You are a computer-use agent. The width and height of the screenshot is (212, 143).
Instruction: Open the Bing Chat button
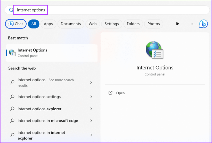tap(16, 24)
